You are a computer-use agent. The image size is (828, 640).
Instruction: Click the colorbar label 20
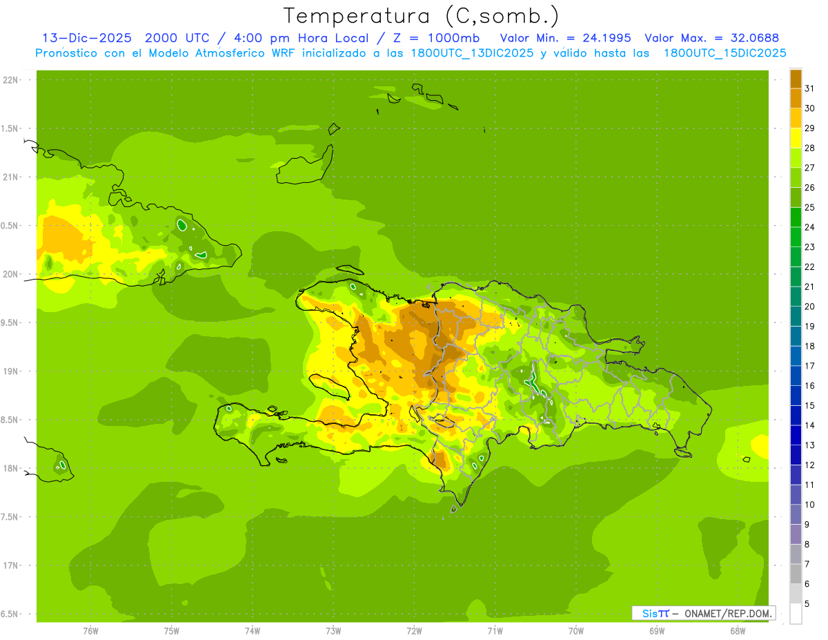pyautogui.click(x=810, y=307)
